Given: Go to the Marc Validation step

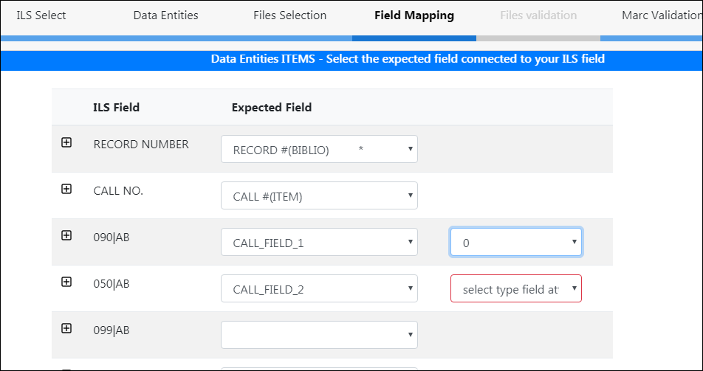Looking at the screenshot, I should click(x=662, y=15).
